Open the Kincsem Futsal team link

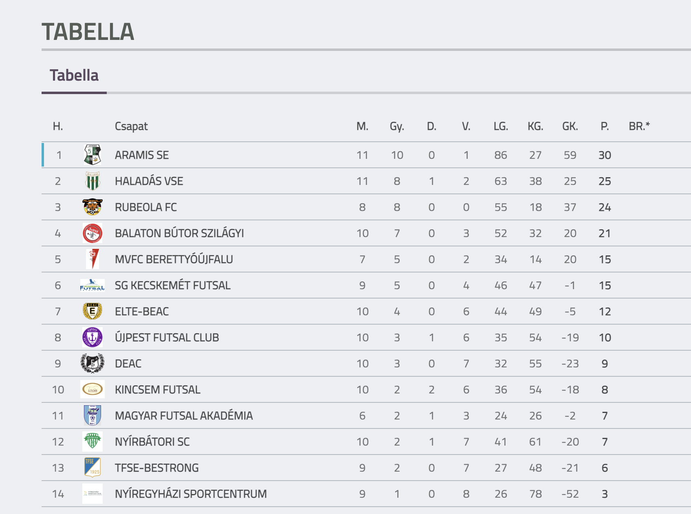click(158, 390)
